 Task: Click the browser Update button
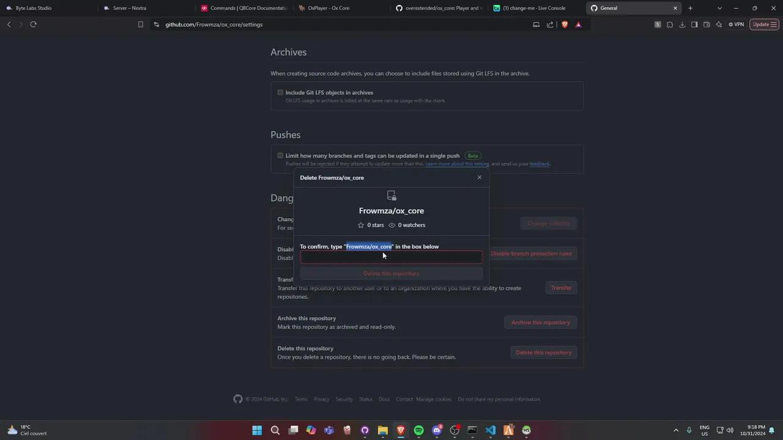[764, 24]
